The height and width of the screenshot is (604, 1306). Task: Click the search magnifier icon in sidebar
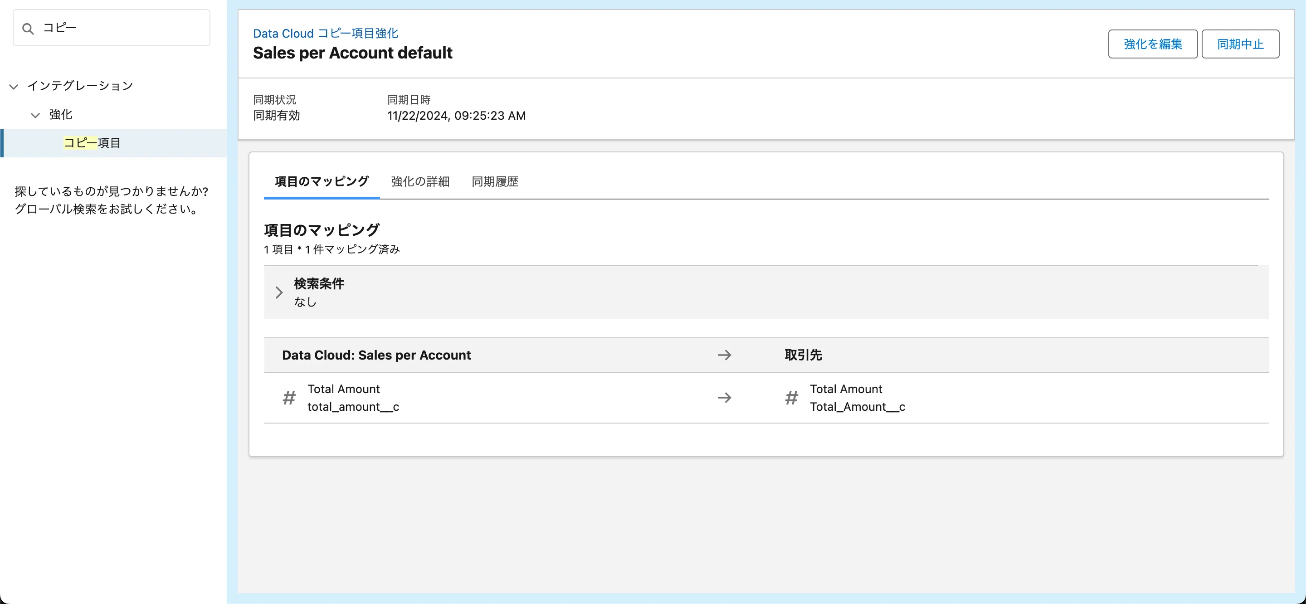tap(29, 29)
